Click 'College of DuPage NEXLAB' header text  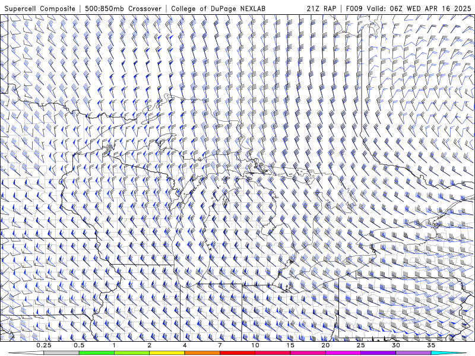(218, 8)
